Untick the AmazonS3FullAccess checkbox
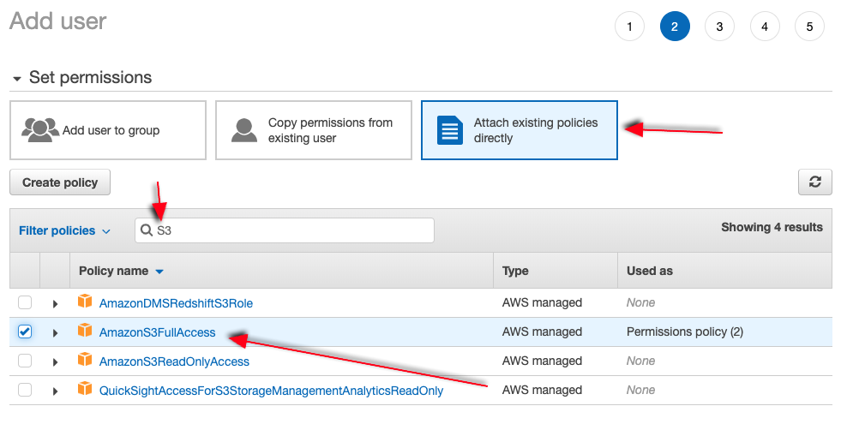Screen dimensions: 865x442 (25, 331)
